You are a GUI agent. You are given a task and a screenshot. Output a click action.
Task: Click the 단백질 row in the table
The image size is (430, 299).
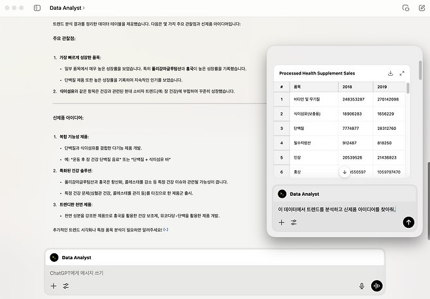(312, 128)
